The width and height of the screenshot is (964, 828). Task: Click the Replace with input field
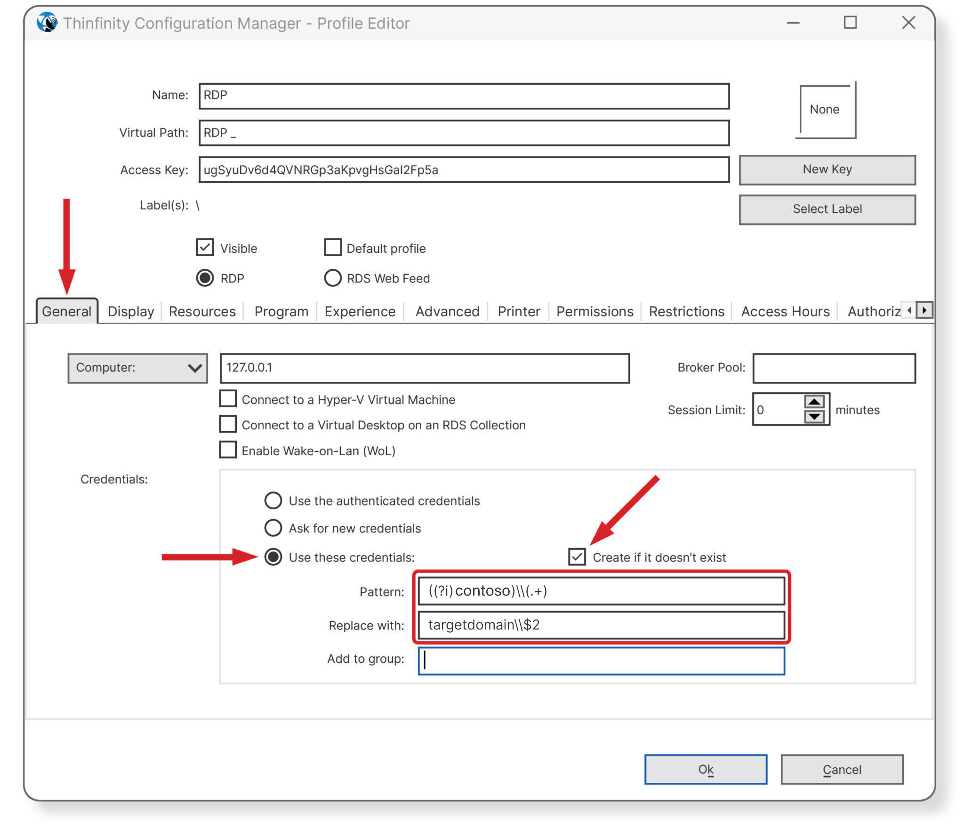click(x=602, y=625)
